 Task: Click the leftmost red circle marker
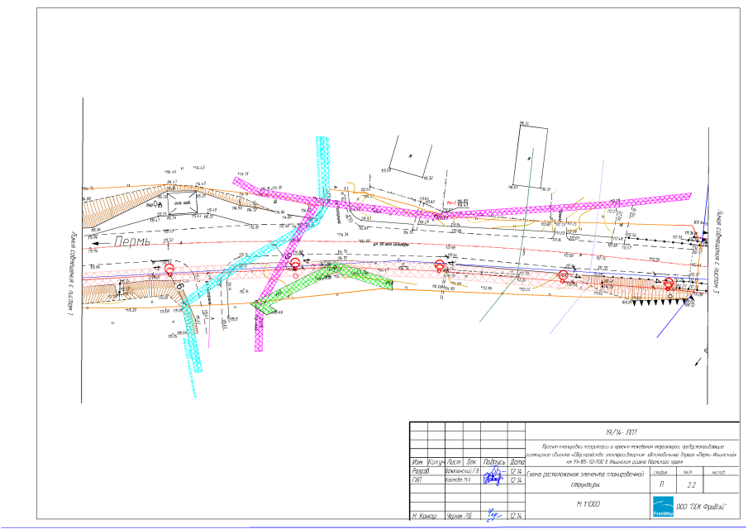(169, 268)
